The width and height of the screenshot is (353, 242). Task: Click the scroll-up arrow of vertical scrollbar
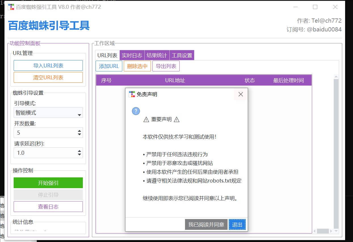(336, 77)
